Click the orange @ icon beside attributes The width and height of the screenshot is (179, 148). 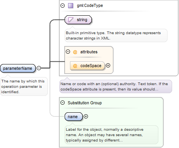click(75, 52)
